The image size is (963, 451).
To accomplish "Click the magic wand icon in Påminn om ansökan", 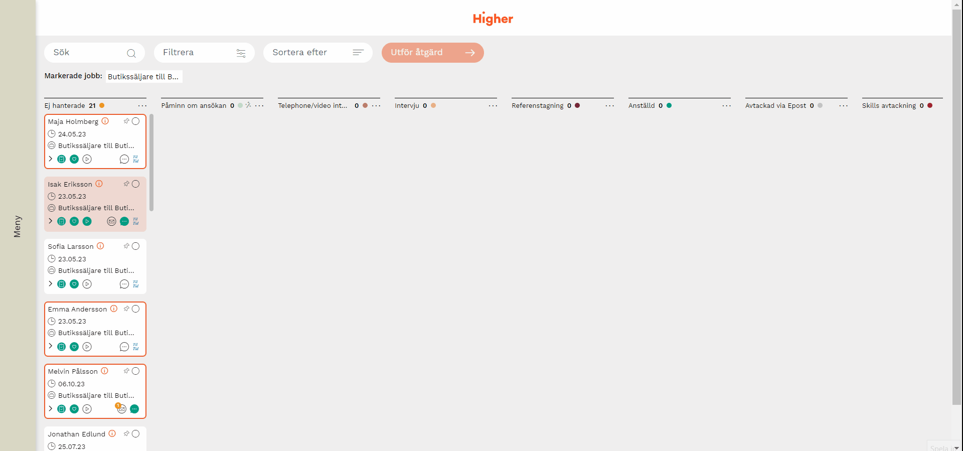I will pos(248,105).
